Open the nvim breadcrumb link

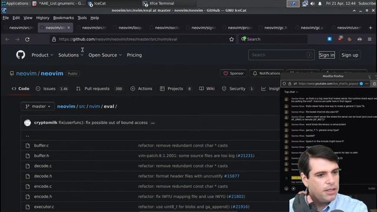coord(94,106)
